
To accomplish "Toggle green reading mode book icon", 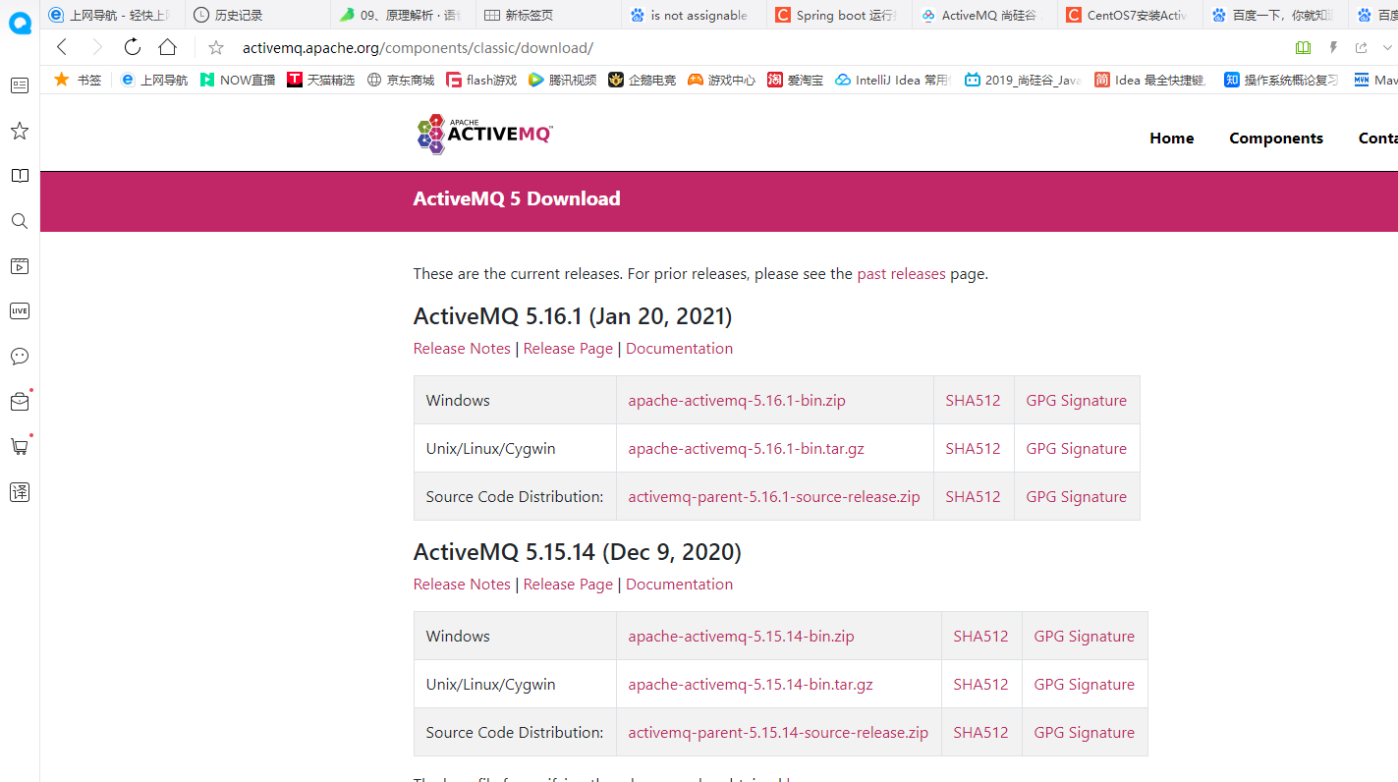I will (x=1303, y=47).
